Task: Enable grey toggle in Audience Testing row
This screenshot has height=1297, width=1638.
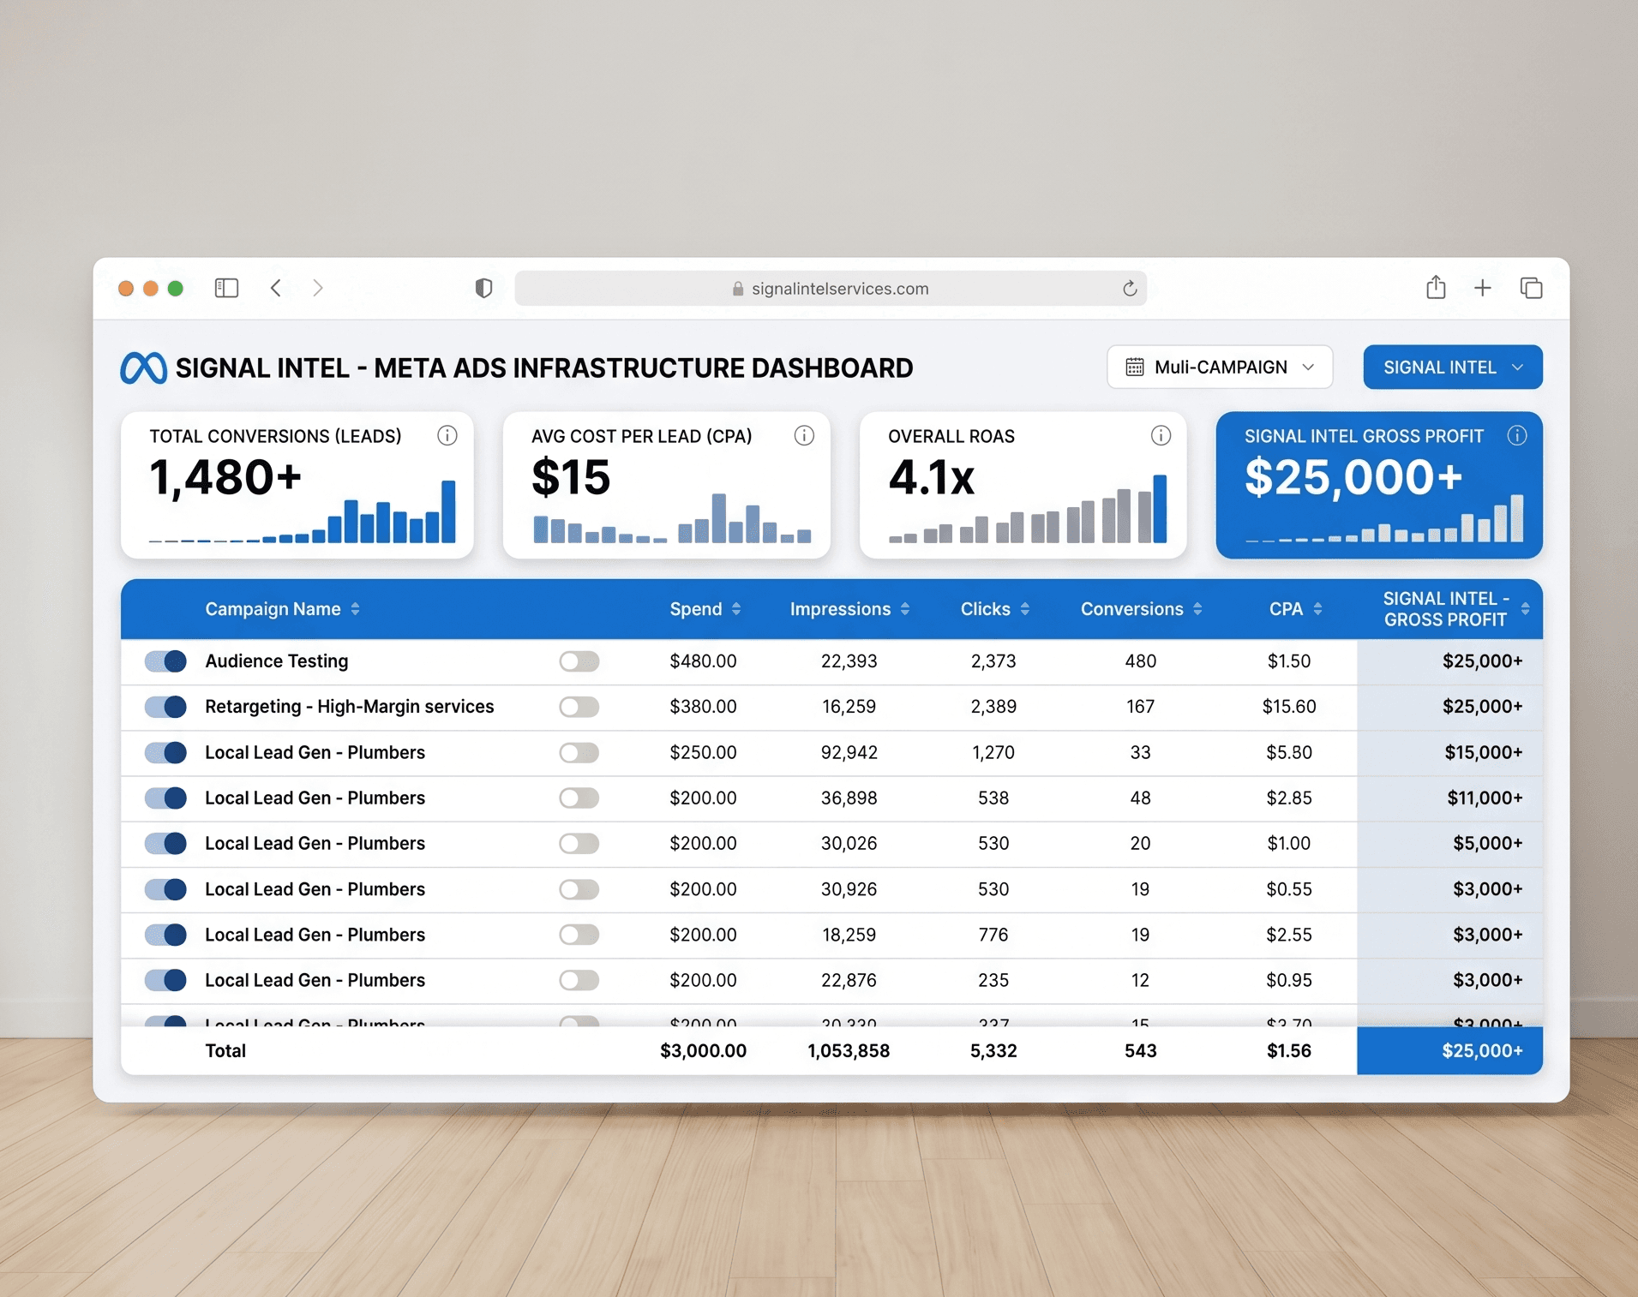Action: pyautogui.click(x=579, y=661)
